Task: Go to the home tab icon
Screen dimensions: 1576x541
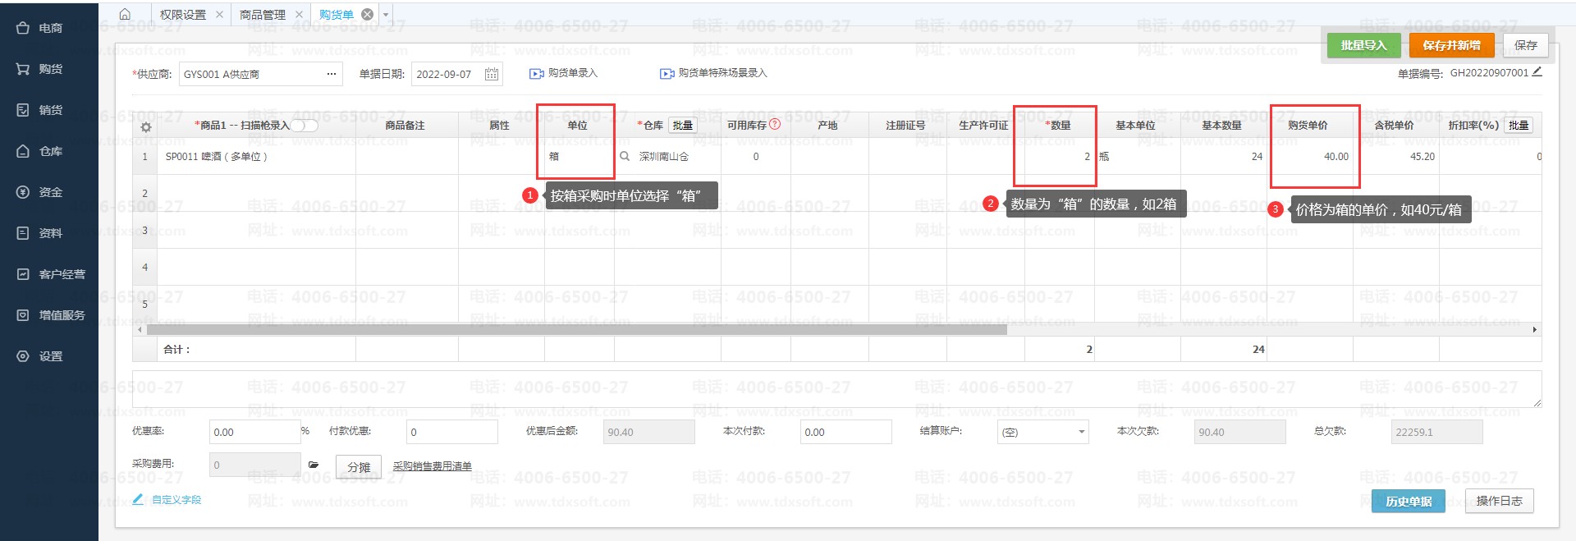Action: point(125,15)
